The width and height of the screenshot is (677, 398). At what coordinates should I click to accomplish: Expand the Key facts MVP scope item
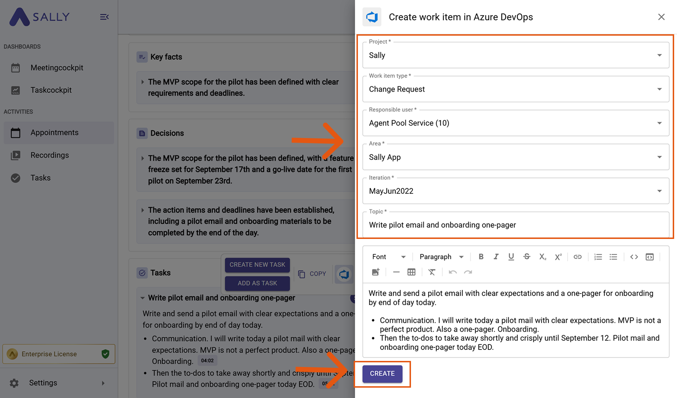[x=142, y=82]
